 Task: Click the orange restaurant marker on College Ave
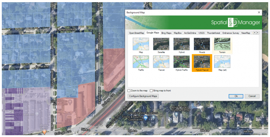pyautogui.click(x=44, y=132)
